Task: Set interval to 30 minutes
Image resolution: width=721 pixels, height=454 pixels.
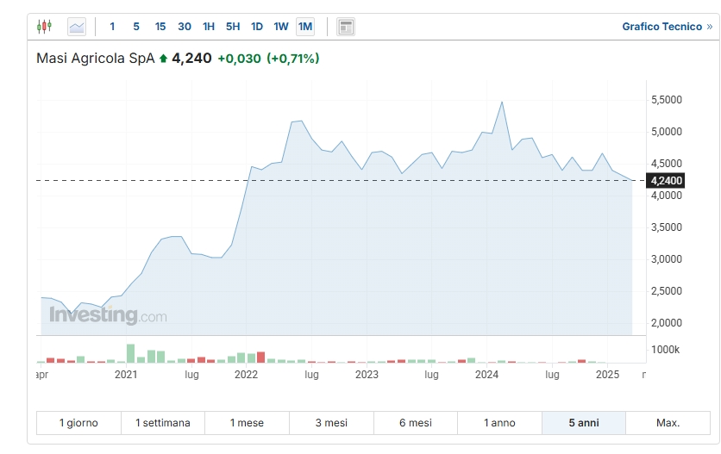Action: tap(185, 27)
